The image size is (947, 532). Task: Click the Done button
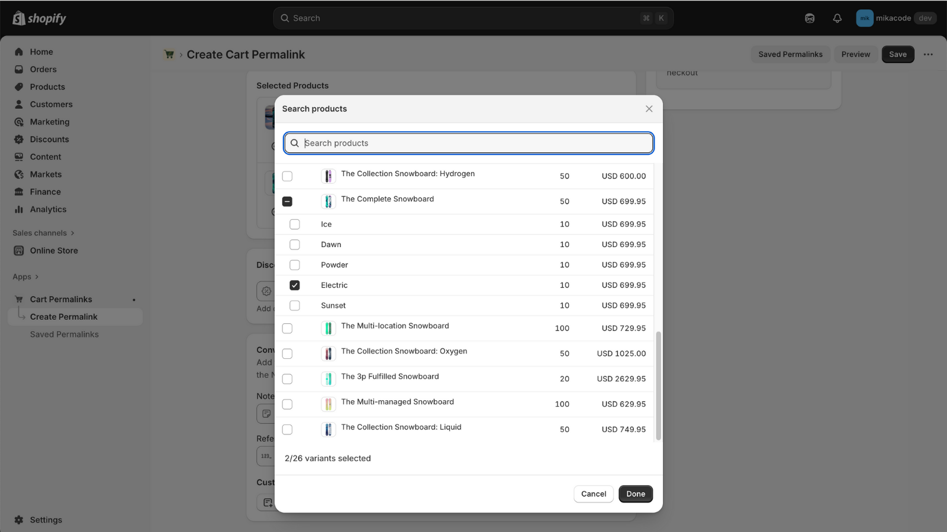635,494
